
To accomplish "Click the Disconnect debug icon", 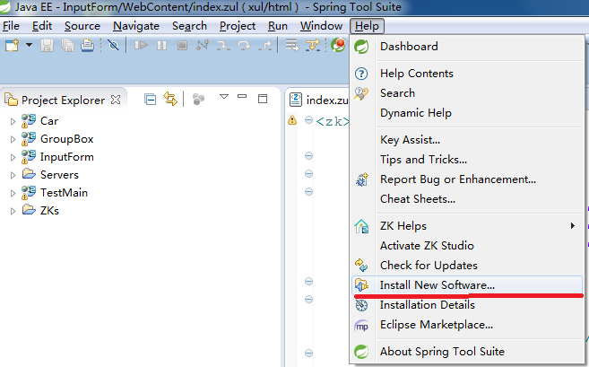I will [x=203, y=46].
